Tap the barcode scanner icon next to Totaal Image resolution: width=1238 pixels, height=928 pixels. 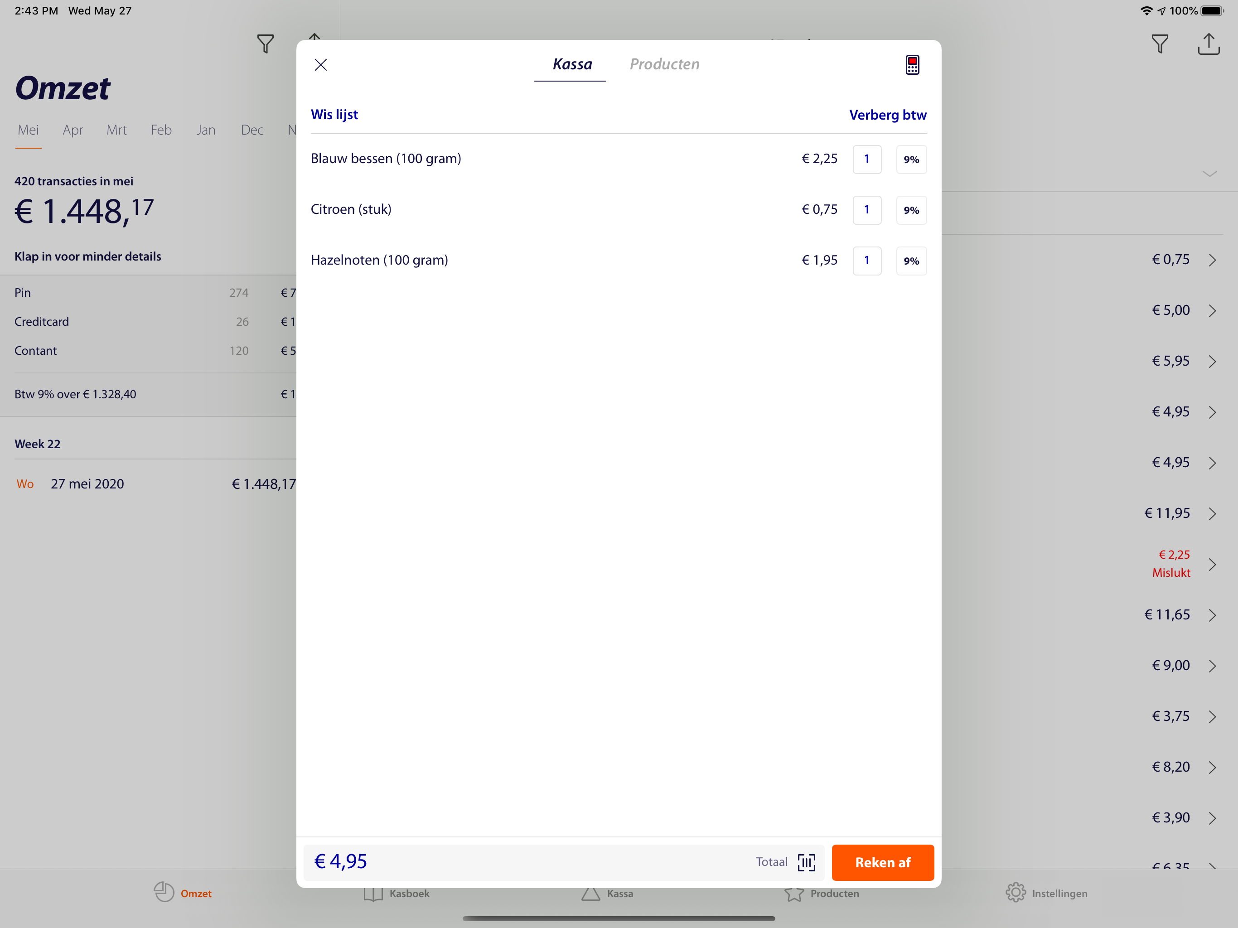tap(806, 862)
